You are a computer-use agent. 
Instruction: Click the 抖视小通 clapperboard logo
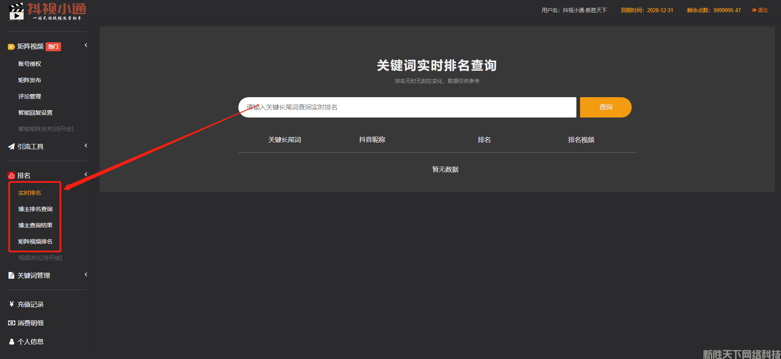pyautogui.click(x=16, y=11)
